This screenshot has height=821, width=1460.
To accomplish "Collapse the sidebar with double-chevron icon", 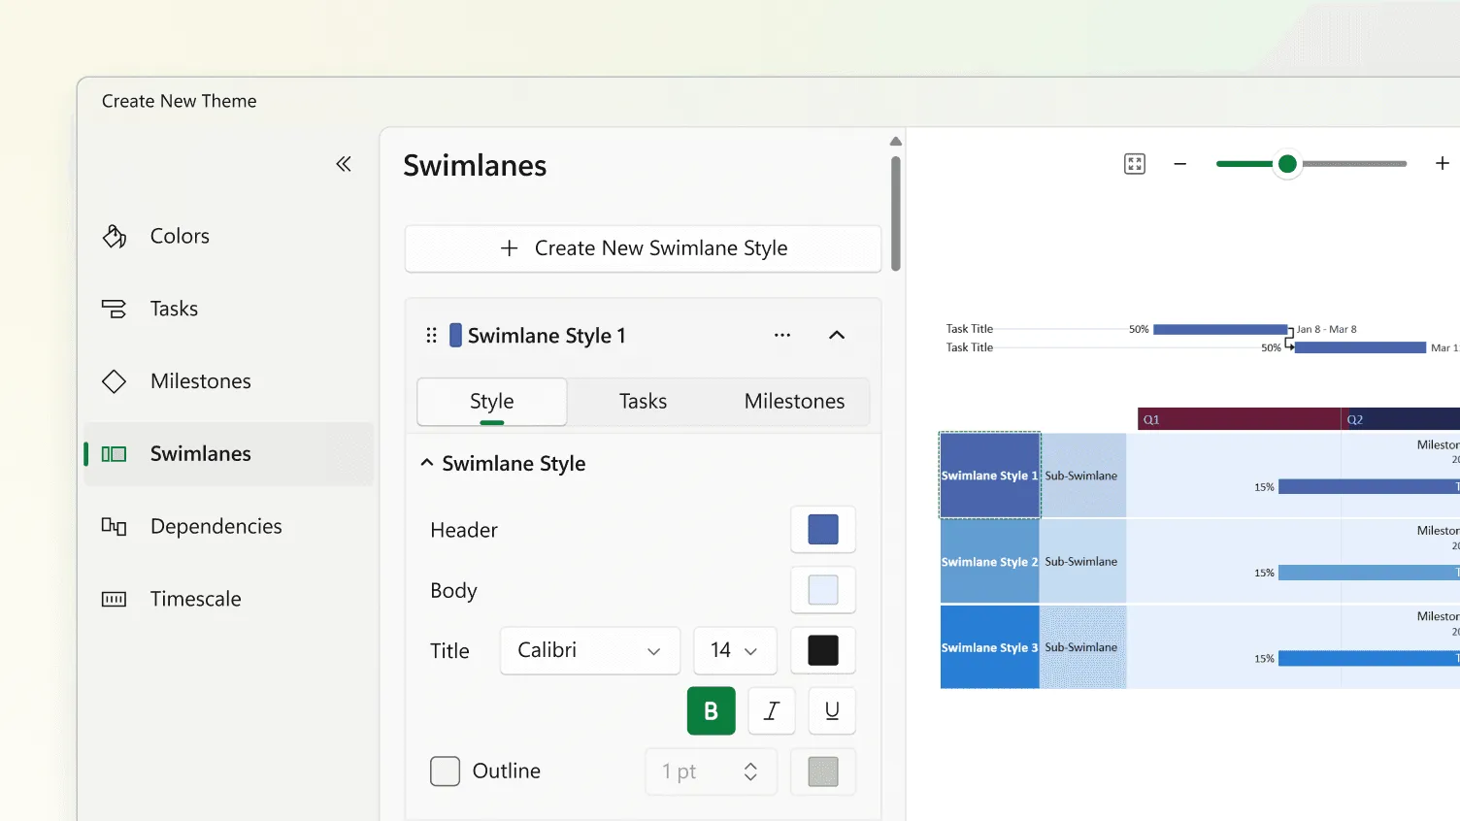I will (344, 164).
